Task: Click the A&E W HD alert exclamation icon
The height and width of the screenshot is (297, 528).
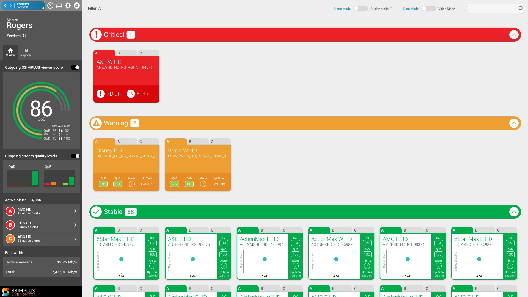Action: (101, 94)
